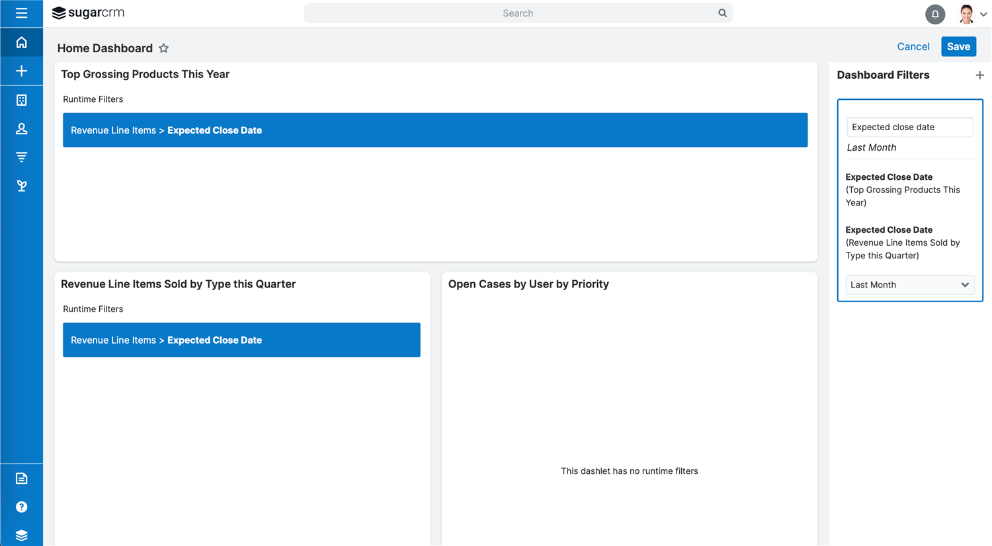Open Contacts person icon in sidebar
992x546 pixels.
point(21,129)
